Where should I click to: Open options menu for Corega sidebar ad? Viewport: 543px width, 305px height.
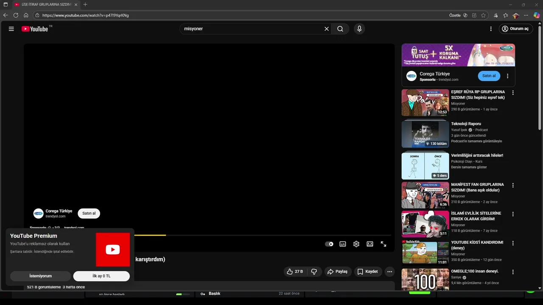pyautogui.click(x=507, y=76)
